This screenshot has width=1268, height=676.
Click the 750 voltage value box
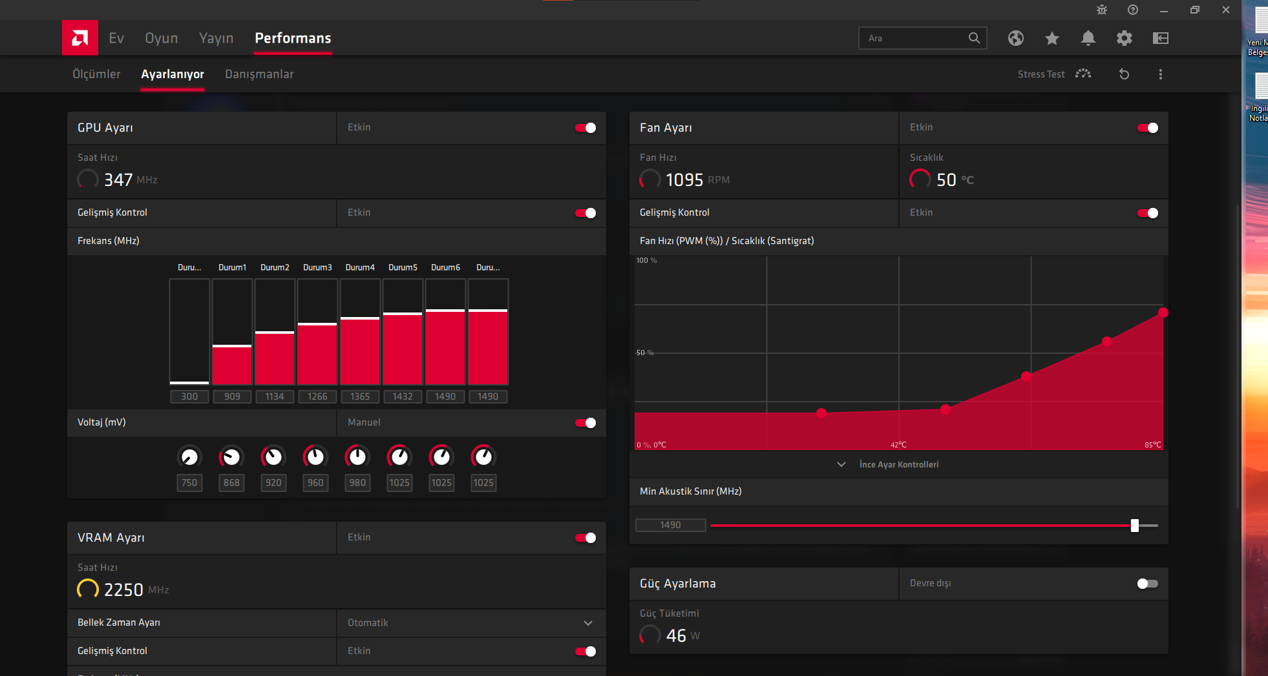[x=189, y=483]
